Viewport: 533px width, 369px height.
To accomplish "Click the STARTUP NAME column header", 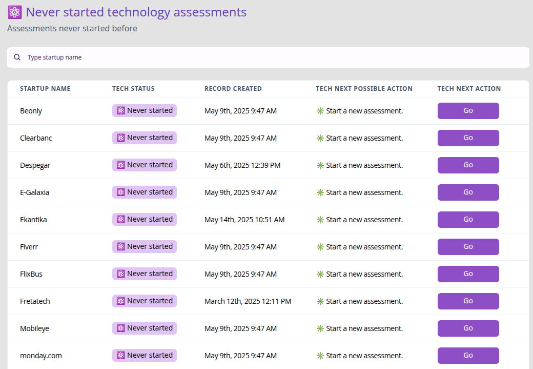I will click(x=45, y=89).
